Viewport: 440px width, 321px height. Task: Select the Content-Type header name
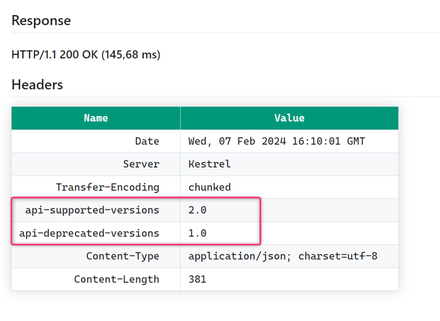click(123, 256)
